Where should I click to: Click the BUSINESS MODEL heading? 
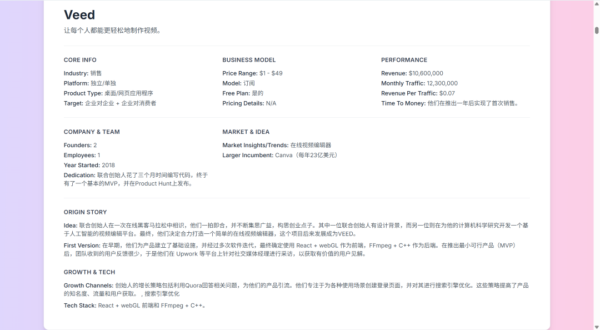249,60
